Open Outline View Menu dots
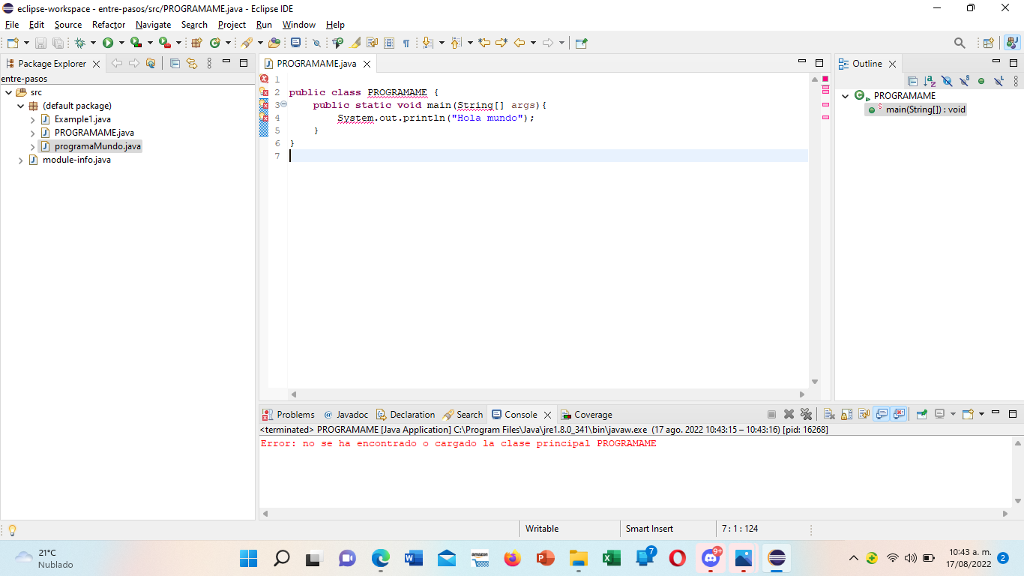 point(1016,81)
